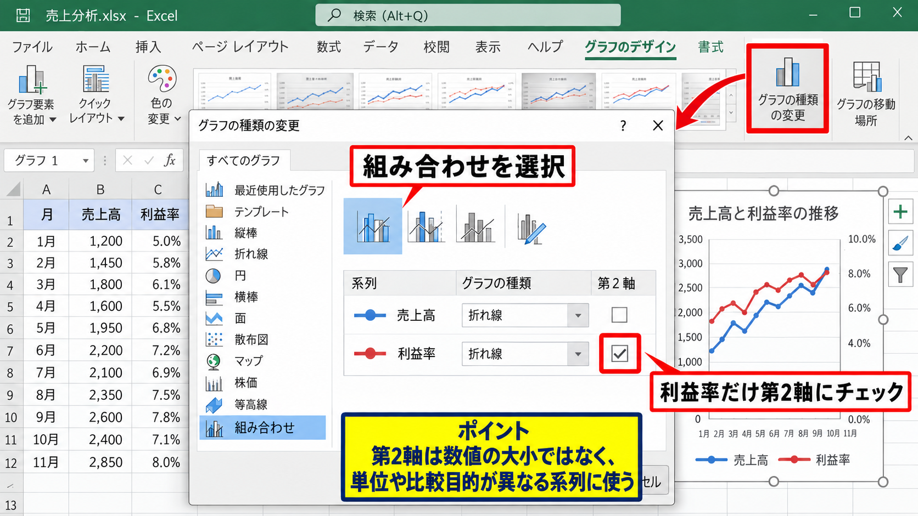Check 第2軸 box for 売上高
Viewport: 918px width, 516px height.
[x=619, y=315]
